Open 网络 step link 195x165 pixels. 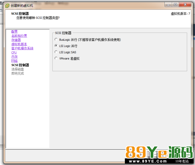(x=14, y=61)
